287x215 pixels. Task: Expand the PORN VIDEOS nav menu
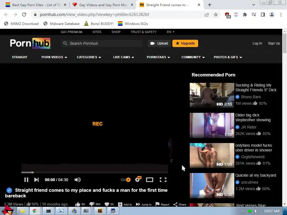point(54,57)
